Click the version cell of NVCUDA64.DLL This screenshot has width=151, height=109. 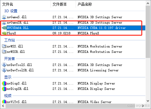pos(63,28)
